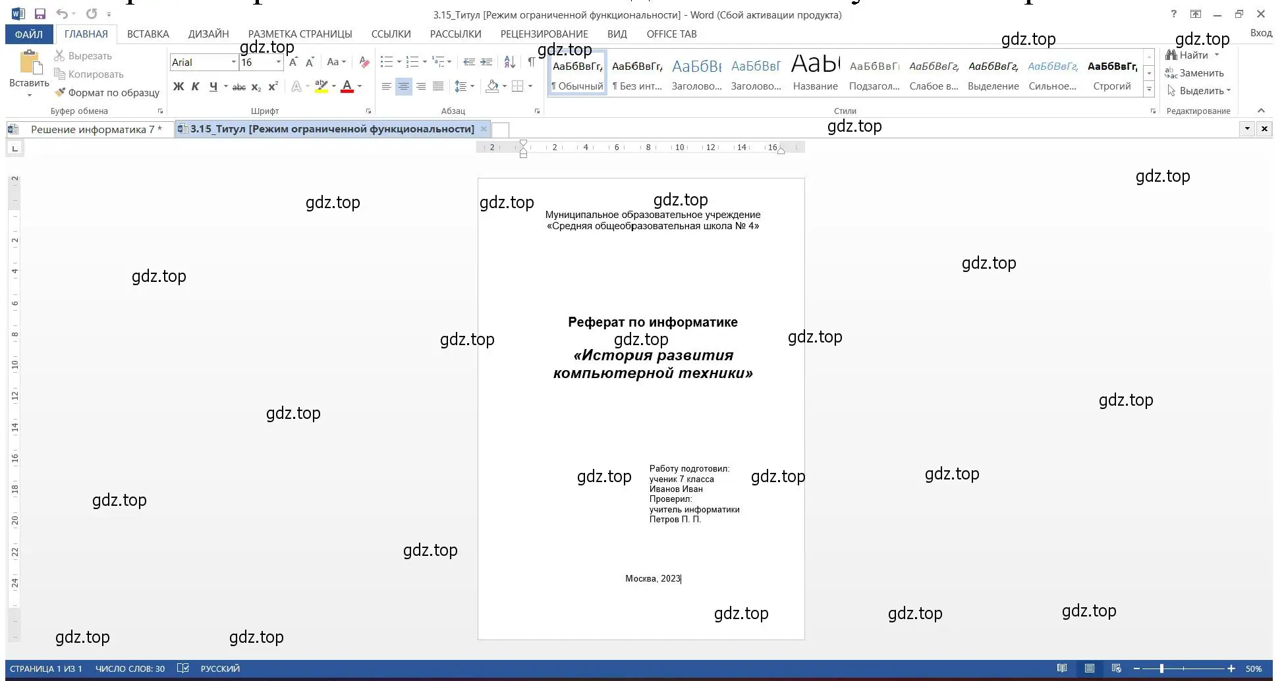1284x681 pixels.
Task: Open the ФАЙЛ tab
Action: coord(29,34)
